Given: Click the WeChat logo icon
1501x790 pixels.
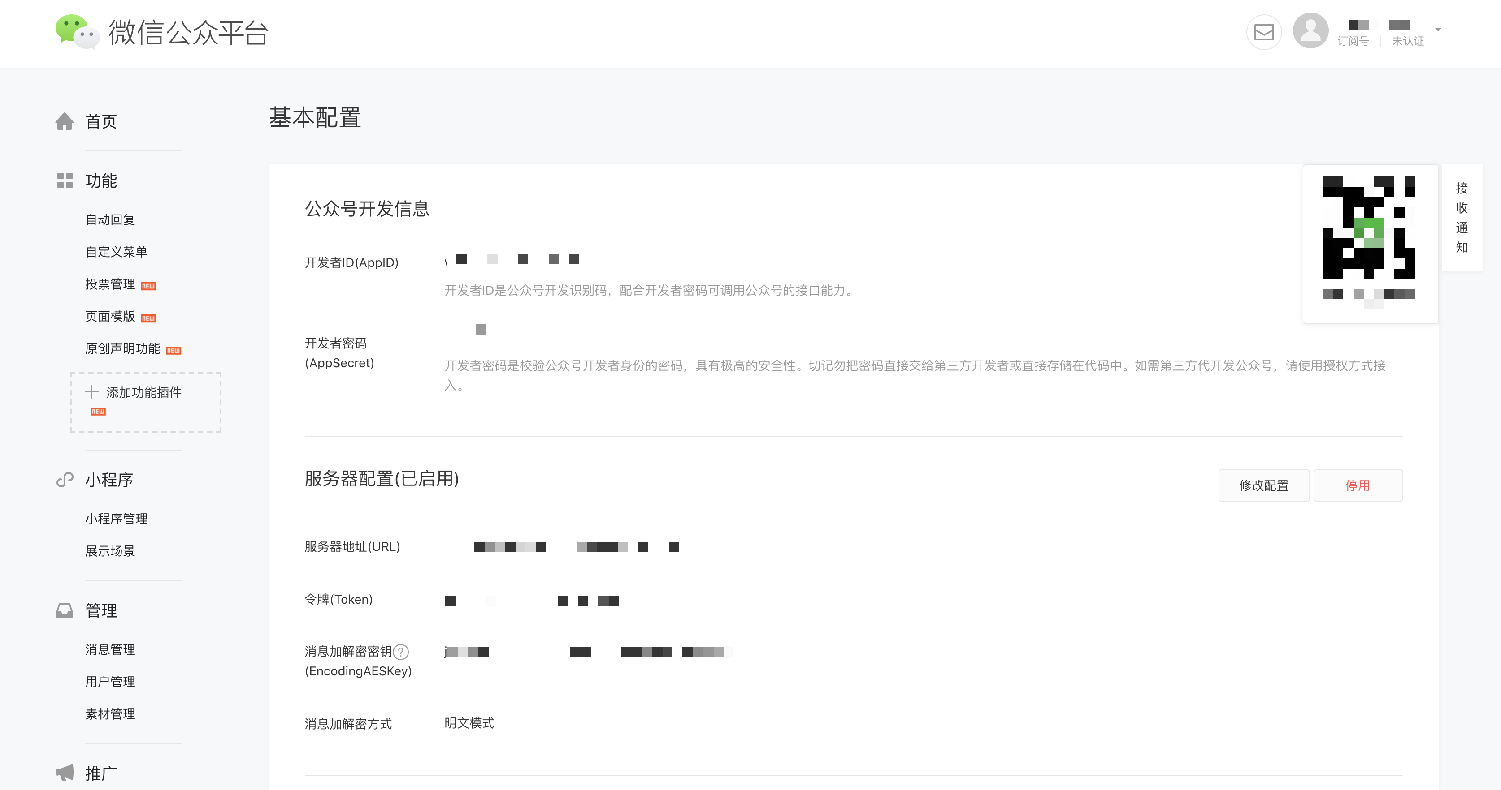Looking at the screenshot, I should click(77, 32).
